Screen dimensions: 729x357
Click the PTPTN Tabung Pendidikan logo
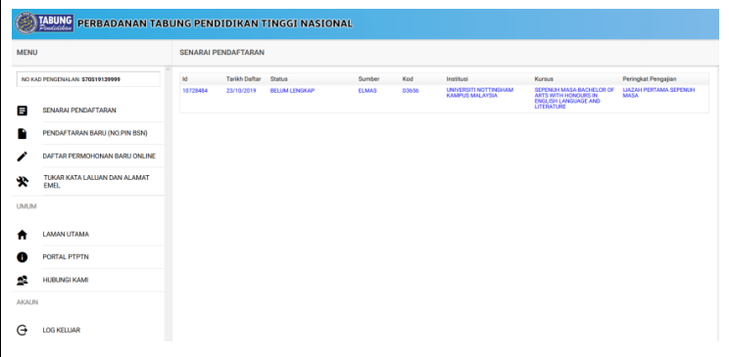[44, 23]
